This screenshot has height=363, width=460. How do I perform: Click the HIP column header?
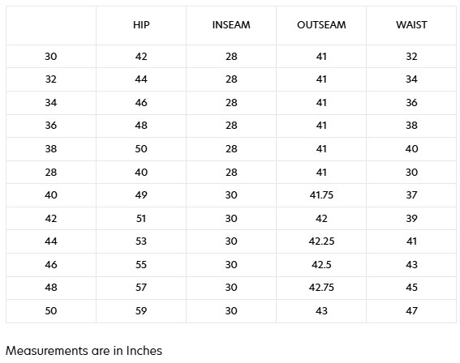pos(141,25)
